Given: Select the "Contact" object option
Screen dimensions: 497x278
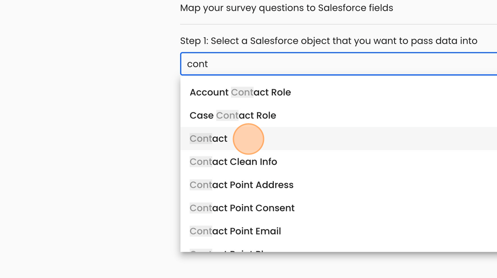Looking at the screenshot, I should point(209,139).
